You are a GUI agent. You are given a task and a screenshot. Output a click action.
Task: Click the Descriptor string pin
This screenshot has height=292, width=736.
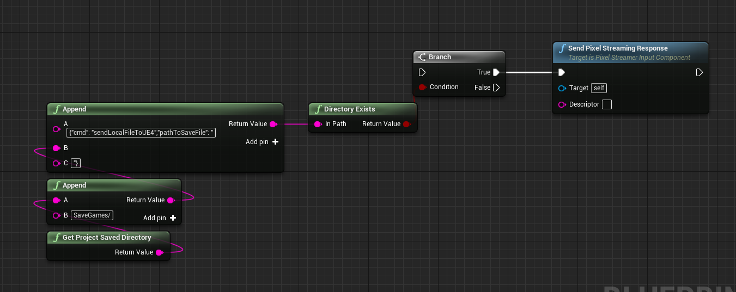click(x=562, y=104)
